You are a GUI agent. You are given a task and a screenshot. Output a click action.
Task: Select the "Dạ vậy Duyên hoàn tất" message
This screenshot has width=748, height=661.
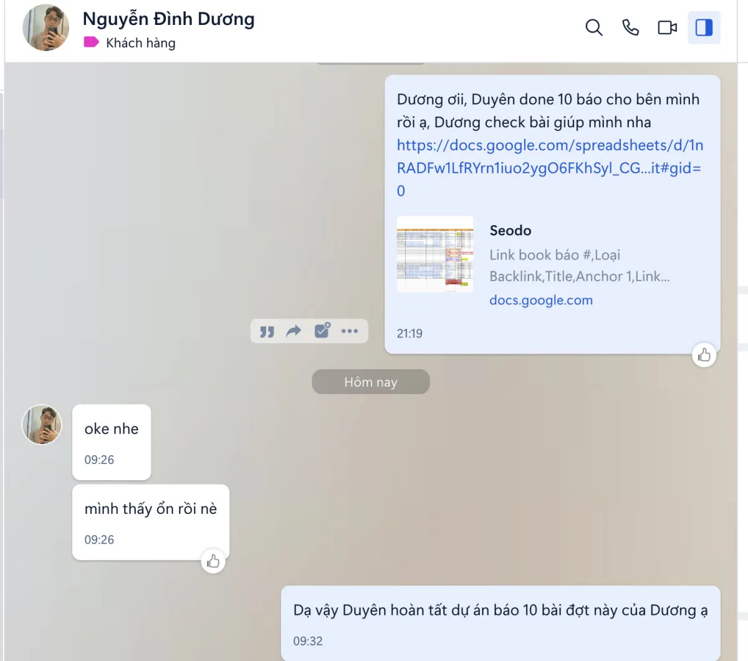point(501,623)
